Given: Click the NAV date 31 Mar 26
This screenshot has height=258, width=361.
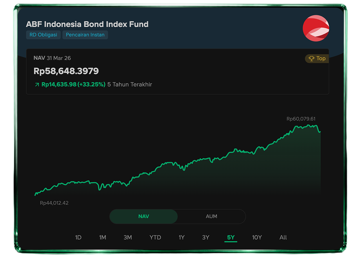Looking at the screenshot, I should pyautogui.click(x=59, y=58).
